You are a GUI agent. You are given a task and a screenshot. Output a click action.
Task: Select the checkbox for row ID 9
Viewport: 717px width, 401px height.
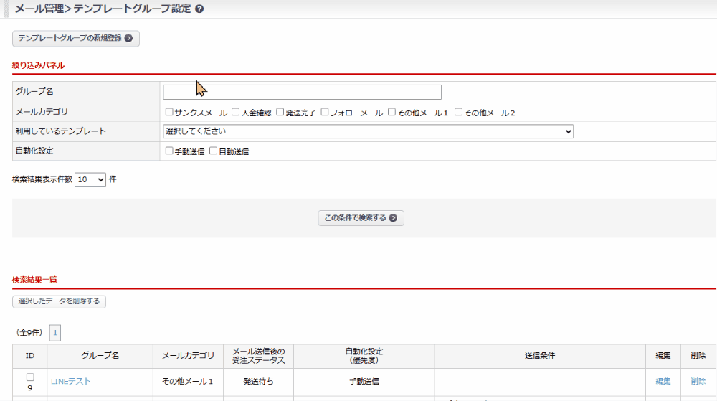(x=30, y=377)
